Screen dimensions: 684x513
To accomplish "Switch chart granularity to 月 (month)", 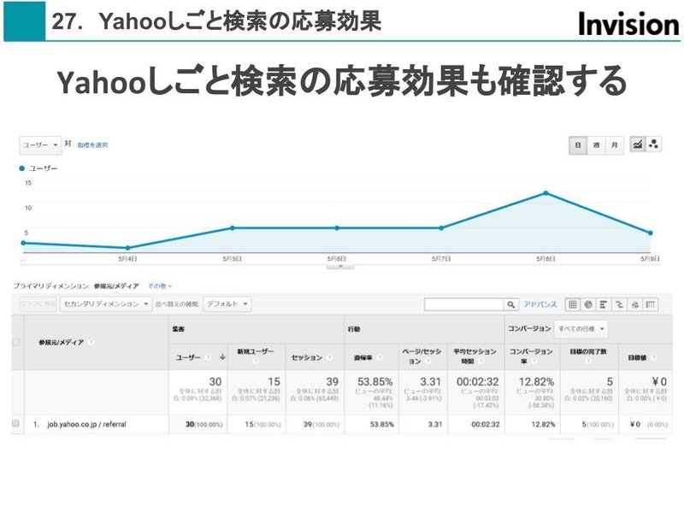I will coord(614,145).
